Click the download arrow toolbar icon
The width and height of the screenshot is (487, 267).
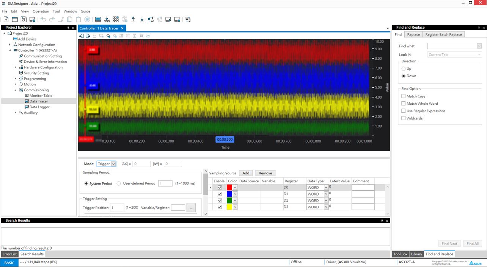pos(142,19)
